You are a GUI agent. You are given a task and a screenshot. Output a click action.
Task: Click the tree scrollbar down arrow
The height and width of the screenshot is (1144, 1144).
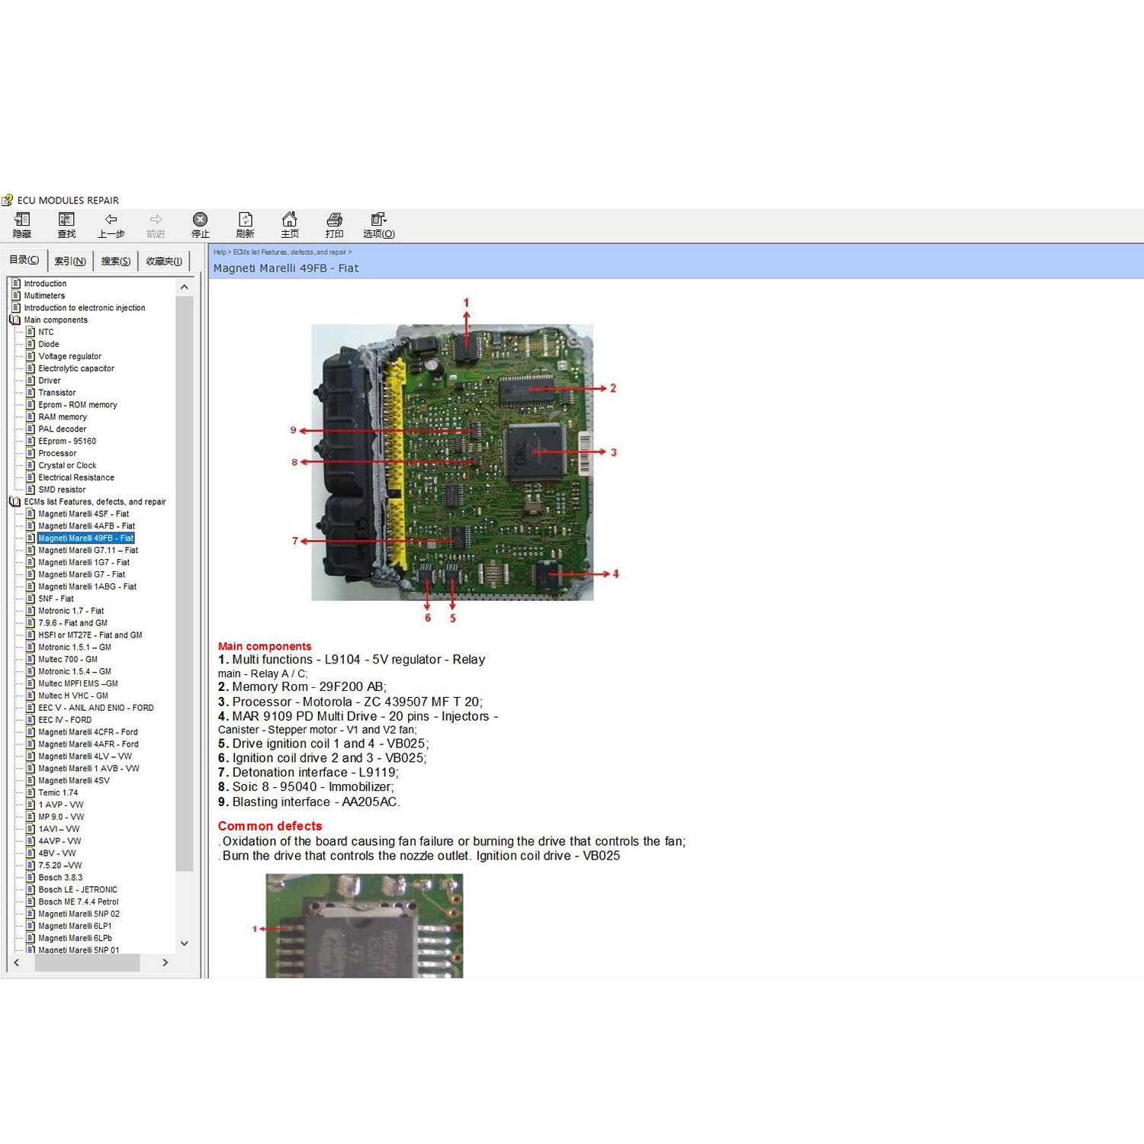(184, 943)
